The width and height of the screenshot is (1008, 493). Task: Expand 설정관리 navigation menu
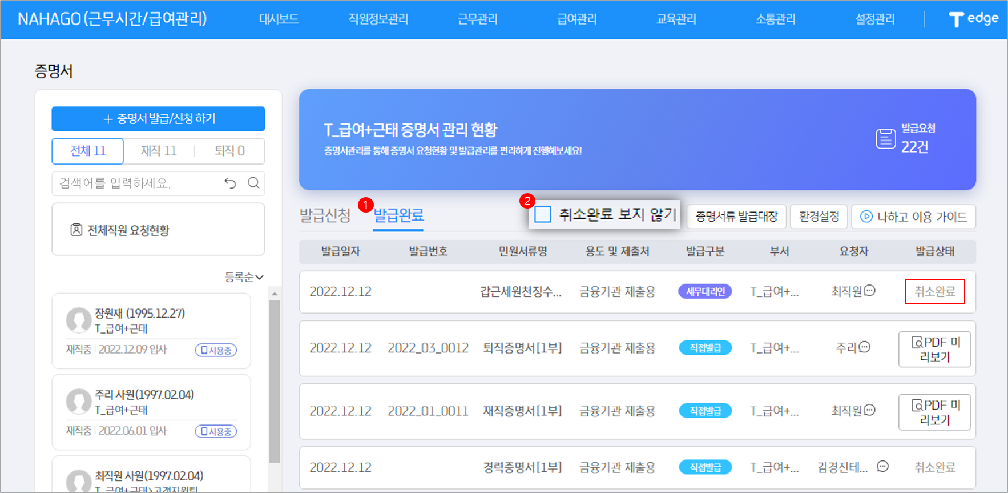click(874, 19)
